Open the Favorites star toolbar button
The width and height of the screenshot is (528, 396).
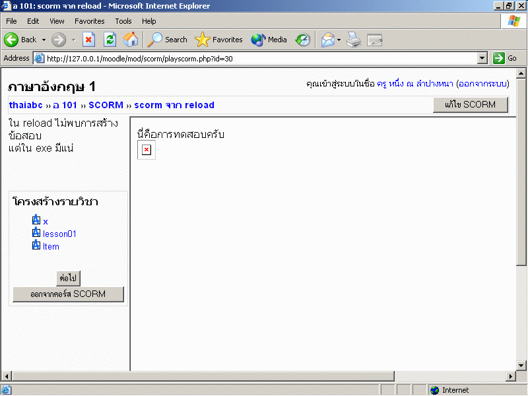point(219,40)
